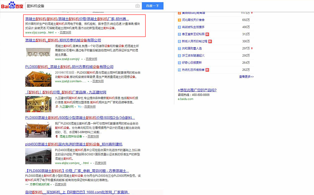Viewport: 314px width, 195px height.
Task: Open trending topic 泰王室新王妃私照
Action: pyautogui.click(x=193, y=34)
